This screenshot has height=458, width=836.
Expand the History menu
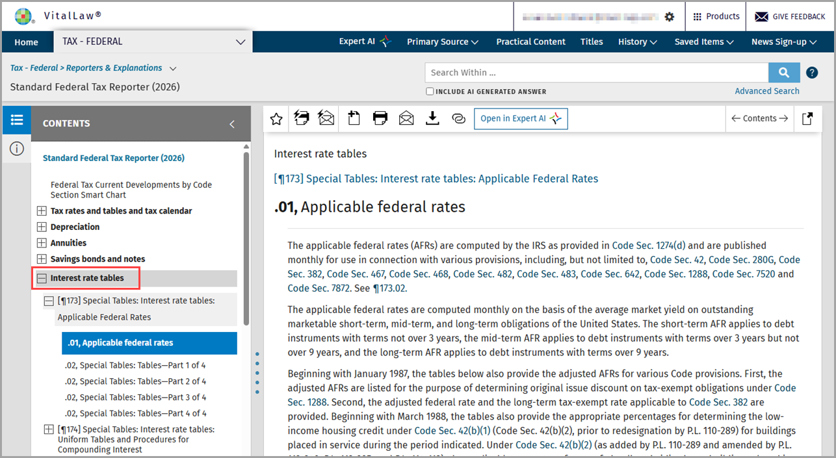coord(637,42)
